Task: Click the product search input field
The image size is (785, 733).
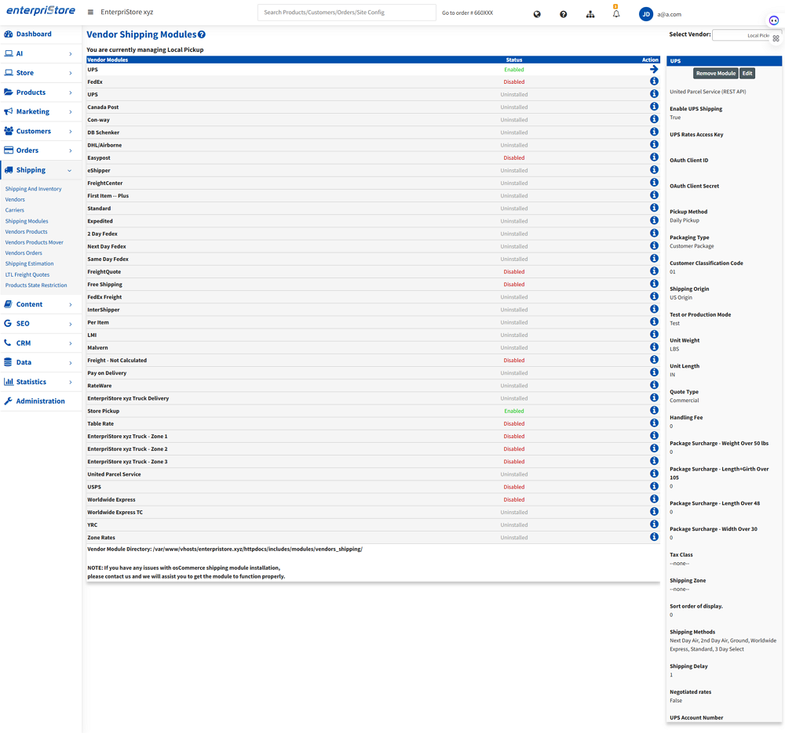Action: tap(346, 13)
